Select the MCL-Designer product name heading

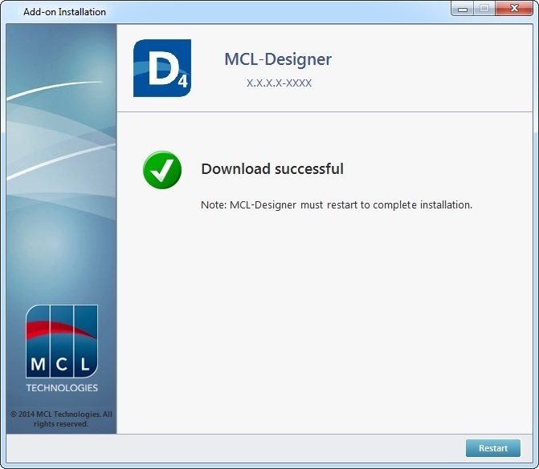tap(277, 59)
